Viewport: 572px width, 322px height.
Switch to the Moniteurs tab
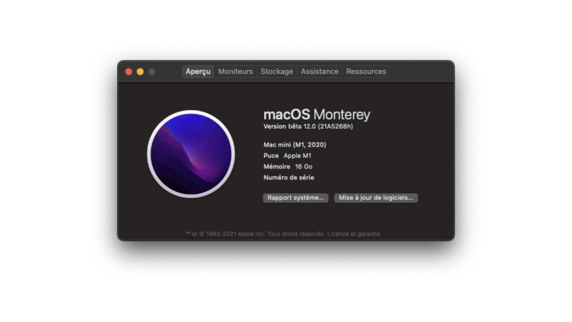(235, 72)
